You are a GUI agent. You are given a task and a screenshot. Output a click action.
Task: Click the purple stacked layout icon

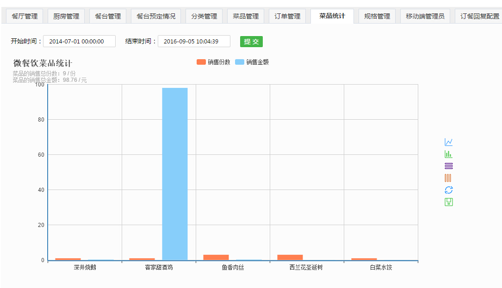point(448,166)
